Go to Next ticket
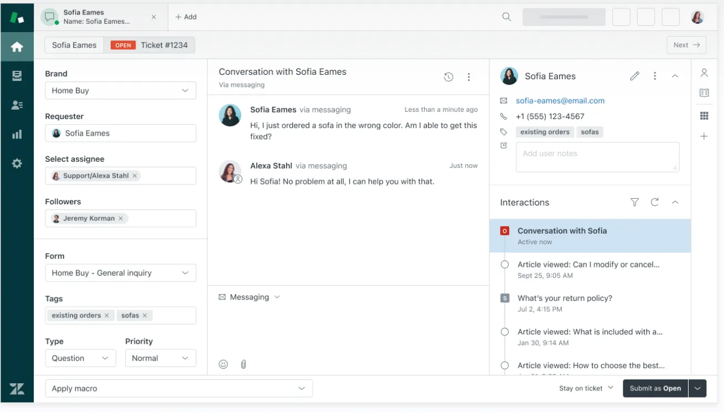Screen dimensions: 724x412 tap(686, 45)
